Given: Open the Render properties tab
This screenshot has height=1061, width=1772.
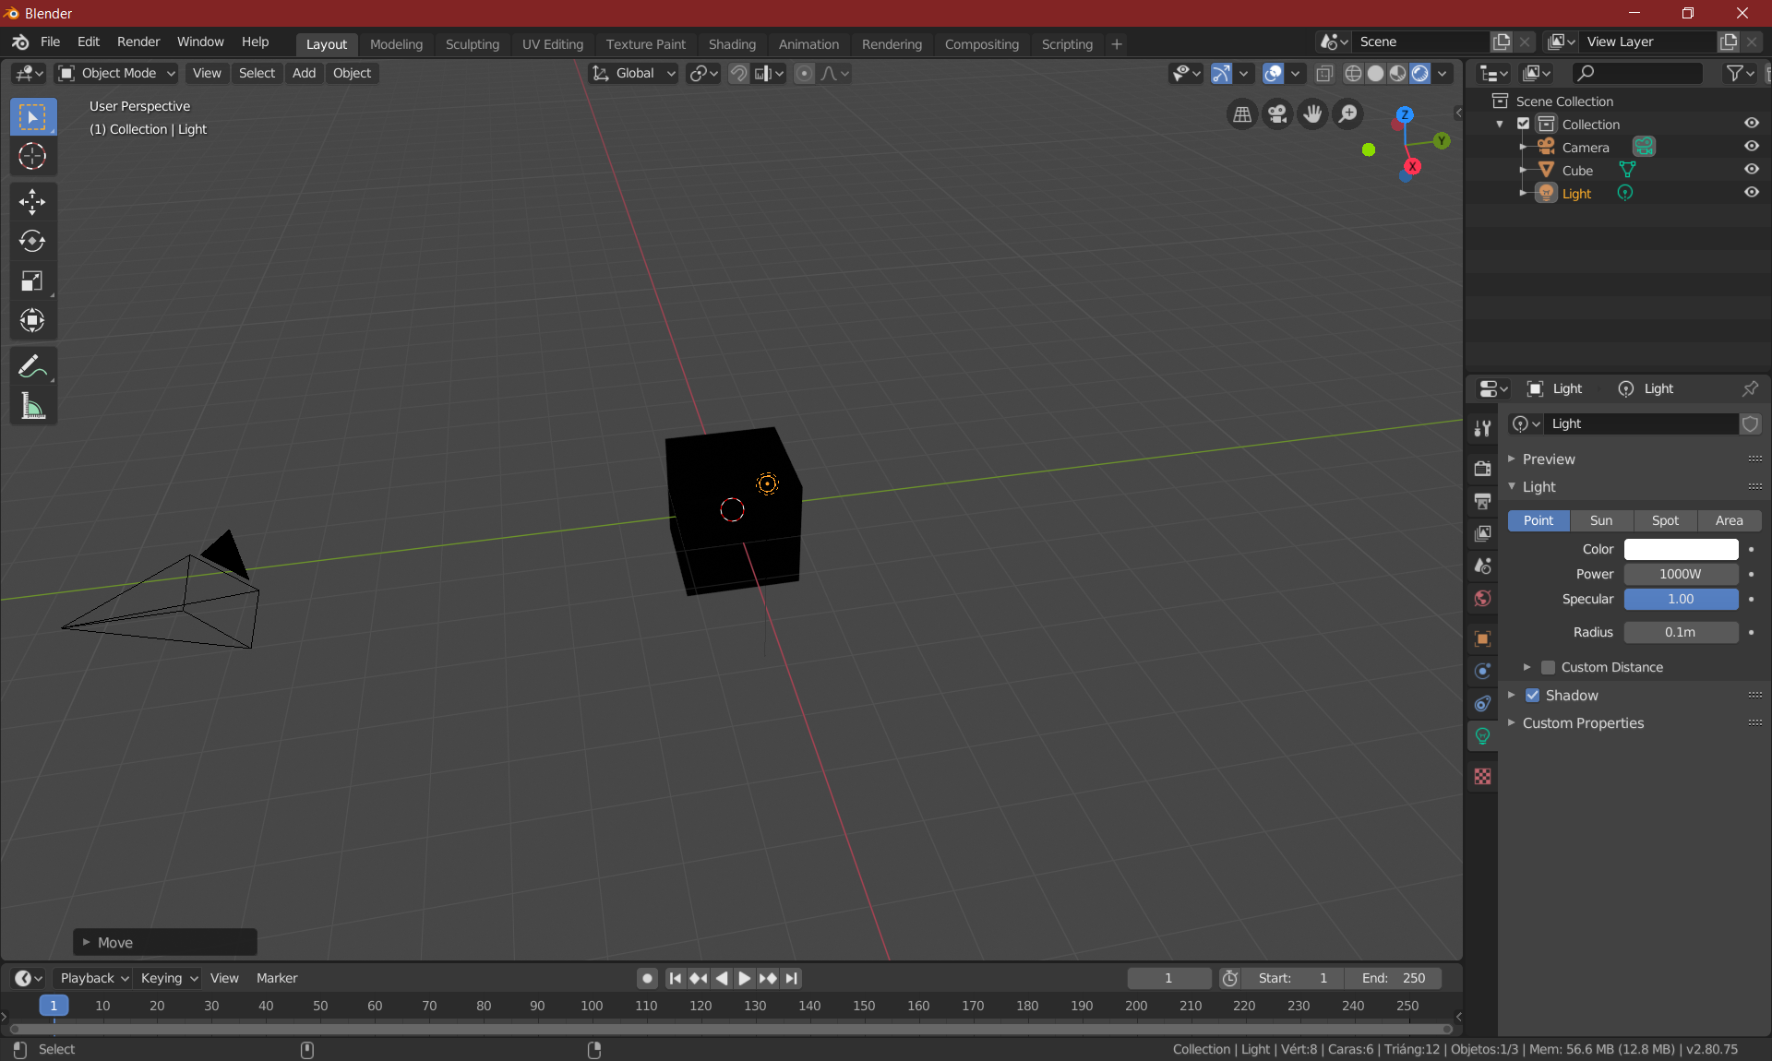Looking at the screenshot, I should coord(1482,469).
